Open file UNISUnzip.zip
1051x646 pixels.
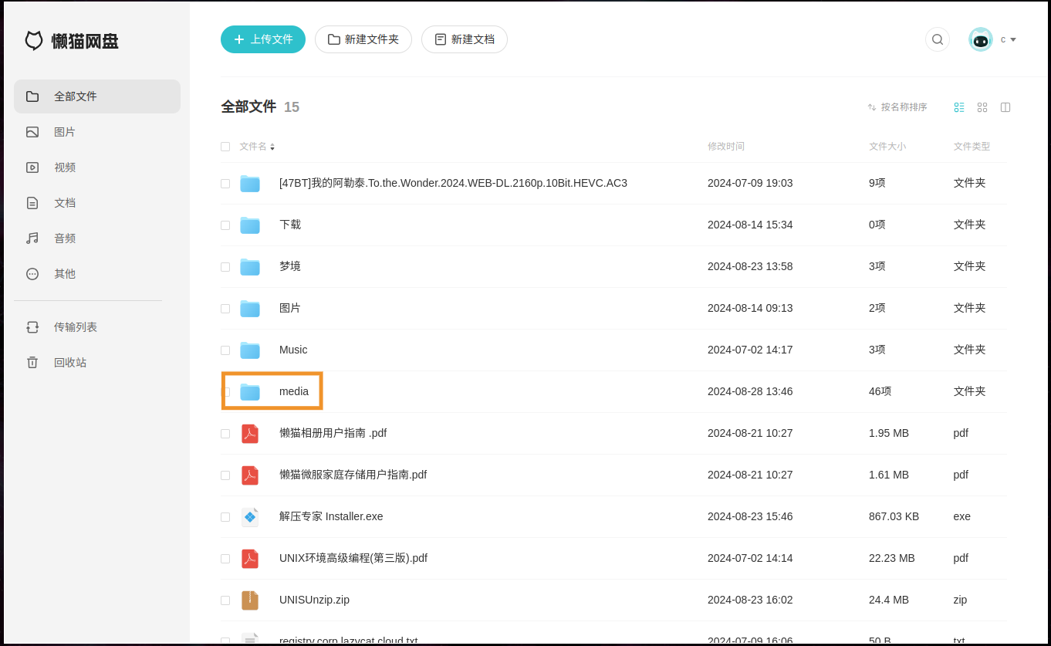pos(314,600)
